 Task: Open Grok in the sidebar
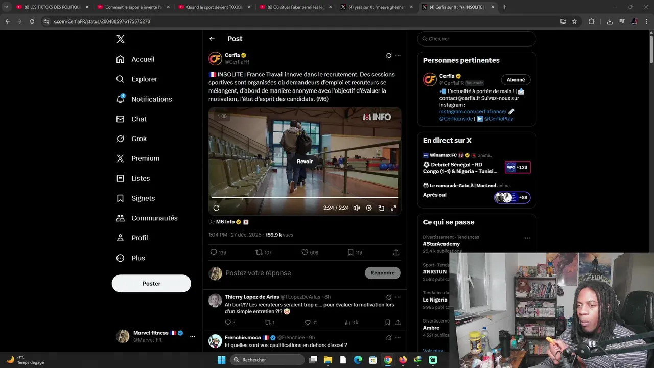(x=131, y=139)
